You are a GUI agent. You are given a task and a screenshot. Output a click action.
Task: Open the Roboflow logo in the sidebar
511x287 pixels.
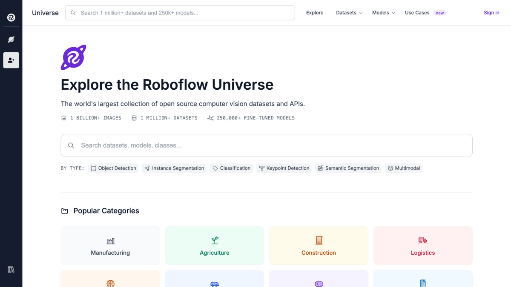pyautogui.click(x=11, y=17)
